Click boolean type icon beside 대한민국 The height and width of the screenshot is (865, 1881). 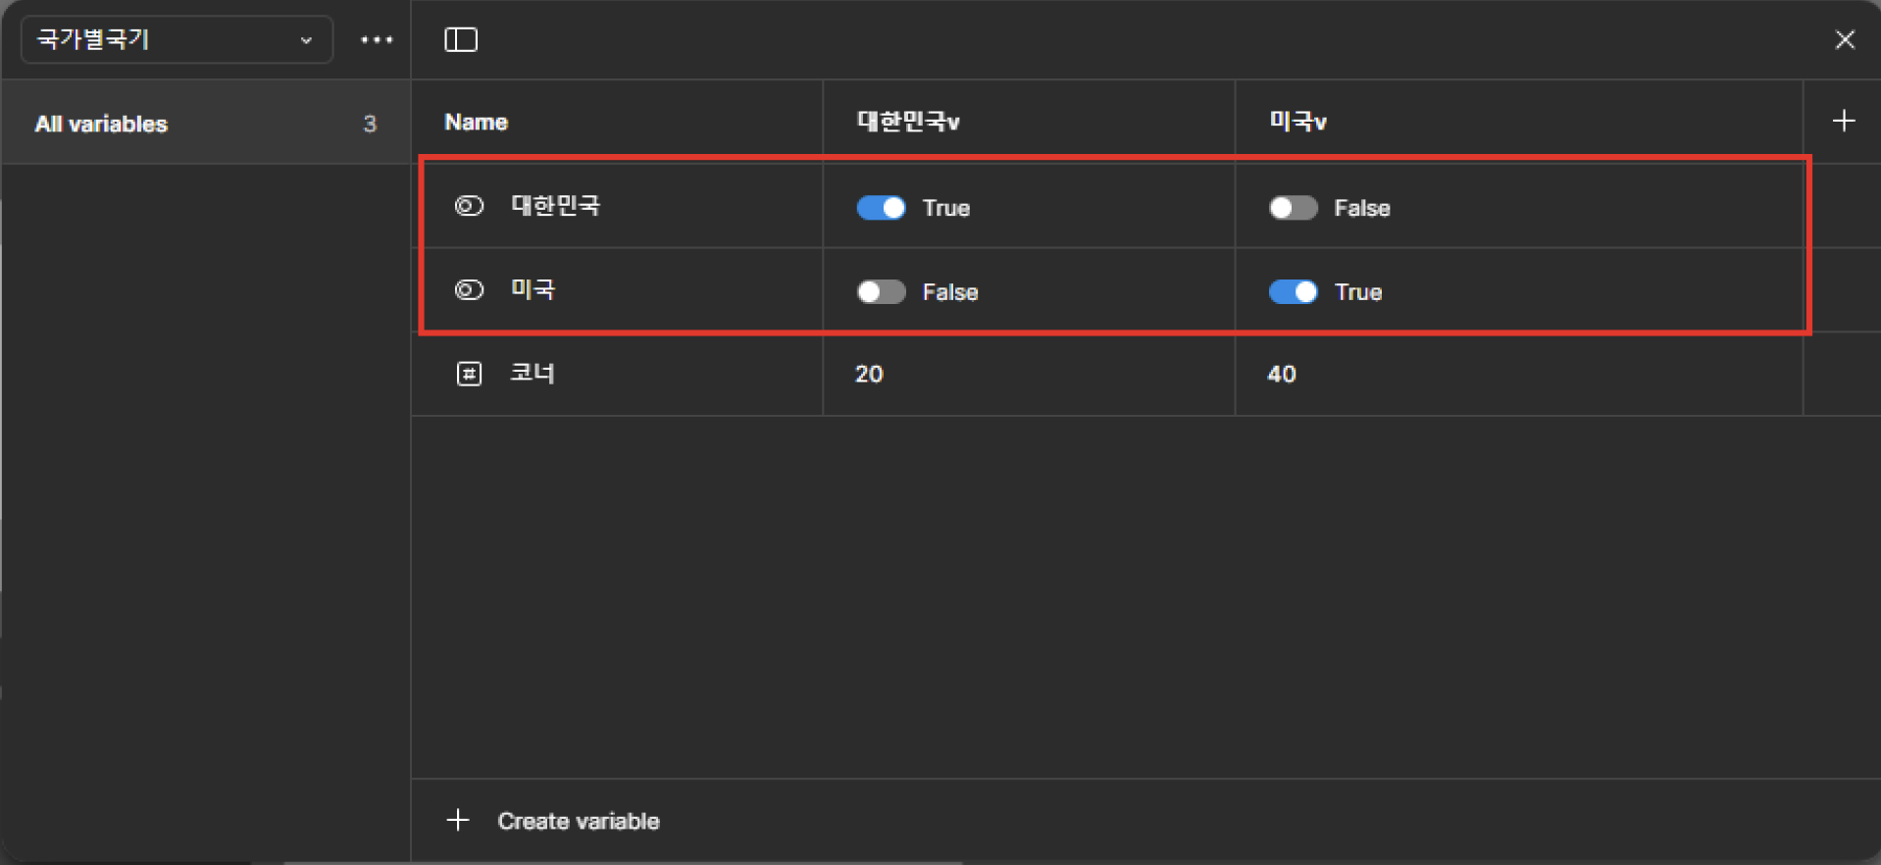pyautogui.click(x=469, y=206)
